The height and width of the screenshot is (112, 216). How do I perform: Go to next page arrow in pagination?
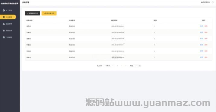tap(126, 66)
